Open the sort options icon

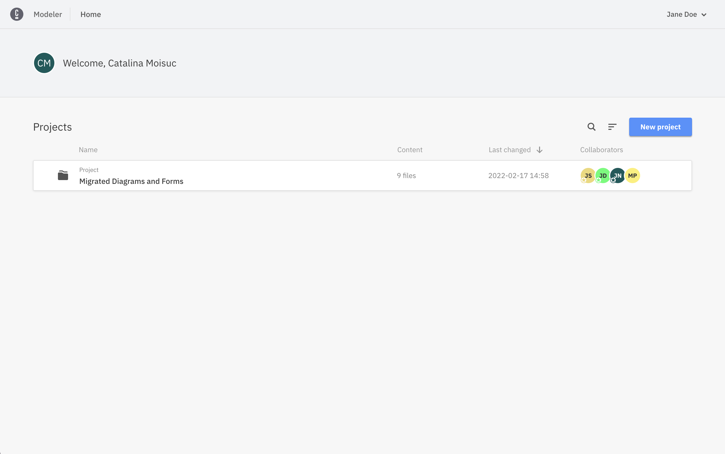pos(612,127)
